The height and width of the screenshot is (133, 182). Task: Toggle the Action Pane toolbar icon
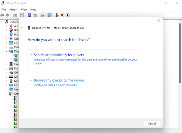[35, 15]
